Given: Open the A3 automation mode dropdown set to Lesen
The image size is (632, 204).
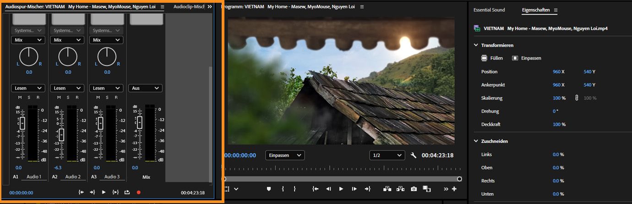Looking at the screenshot, I should (x=106, y=88).
